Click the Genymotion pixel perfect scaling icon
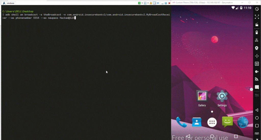 [x=257, y=17]
